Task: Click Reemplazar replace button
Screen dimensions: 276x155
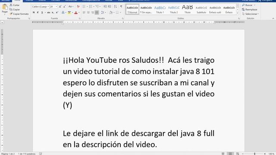Action: click(x=250, y=9)
